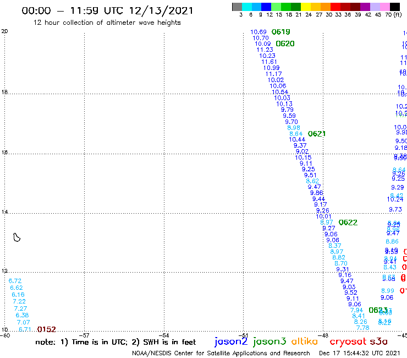The width and height of the screenshot is (407, 358).
Task: Click the pink swatch for 45-70 ft
Action: [x=385, y=7]
